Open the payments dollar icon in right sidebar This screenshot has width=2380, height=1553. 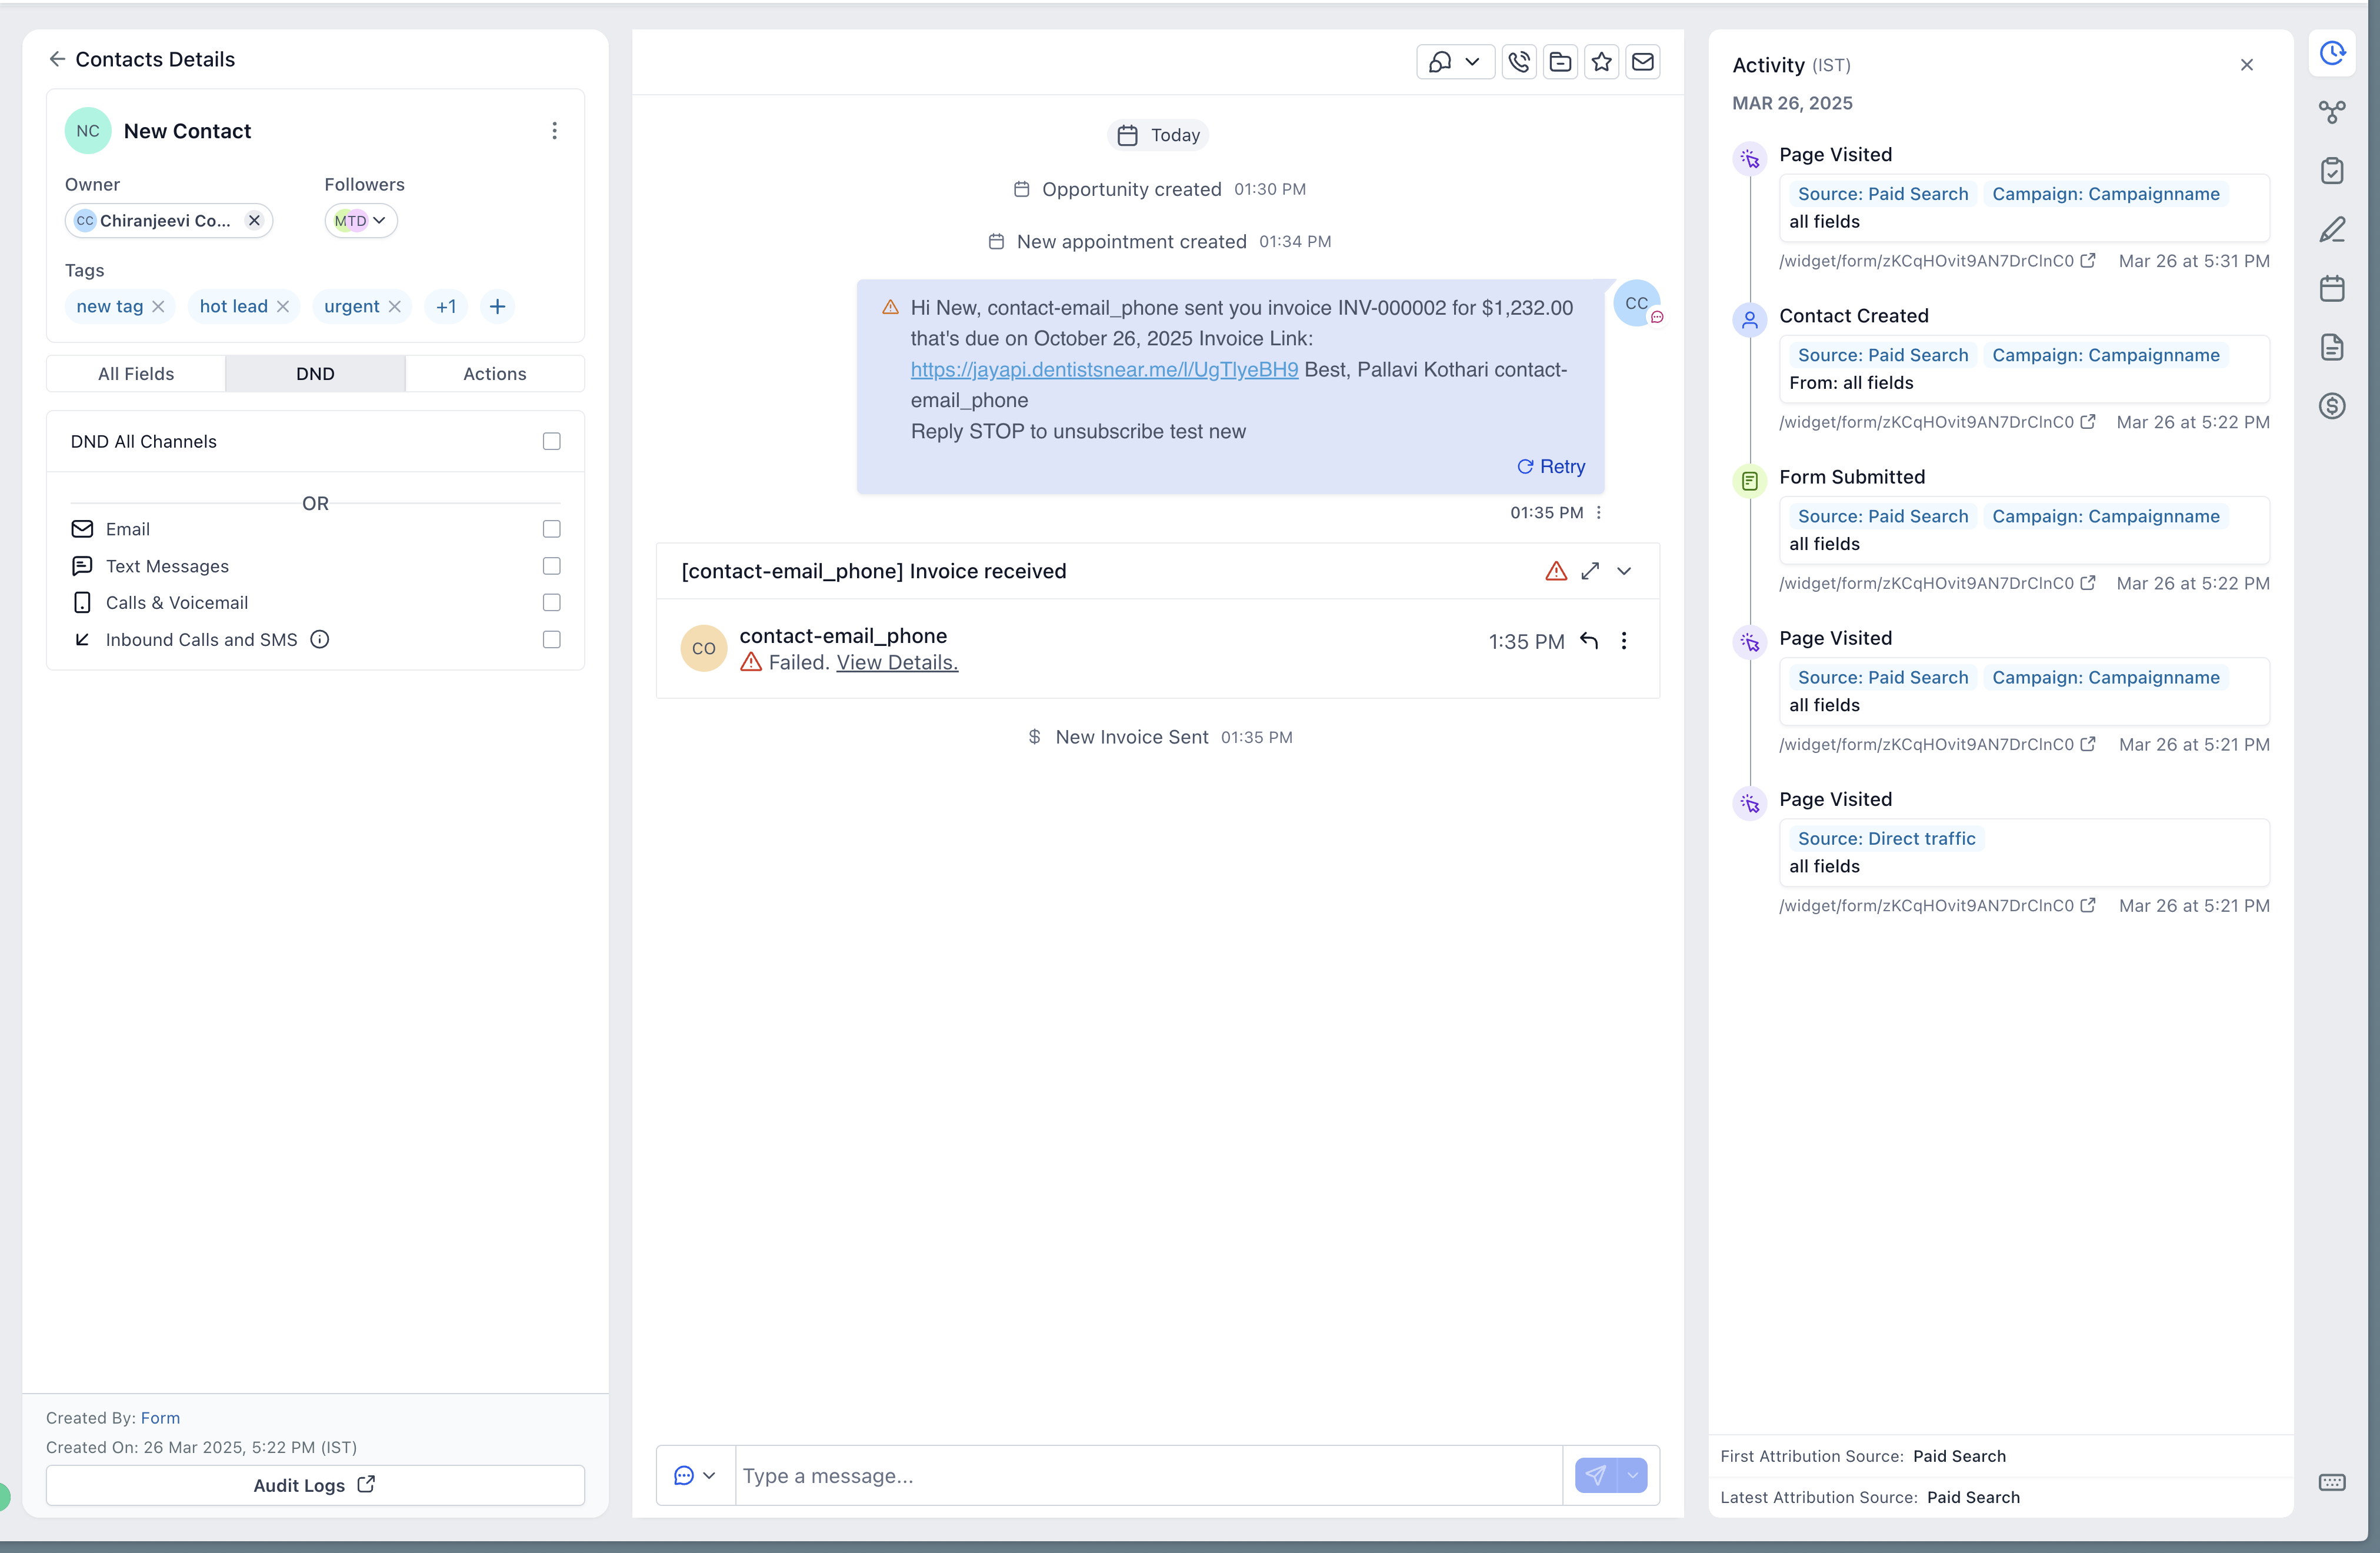2331,406
